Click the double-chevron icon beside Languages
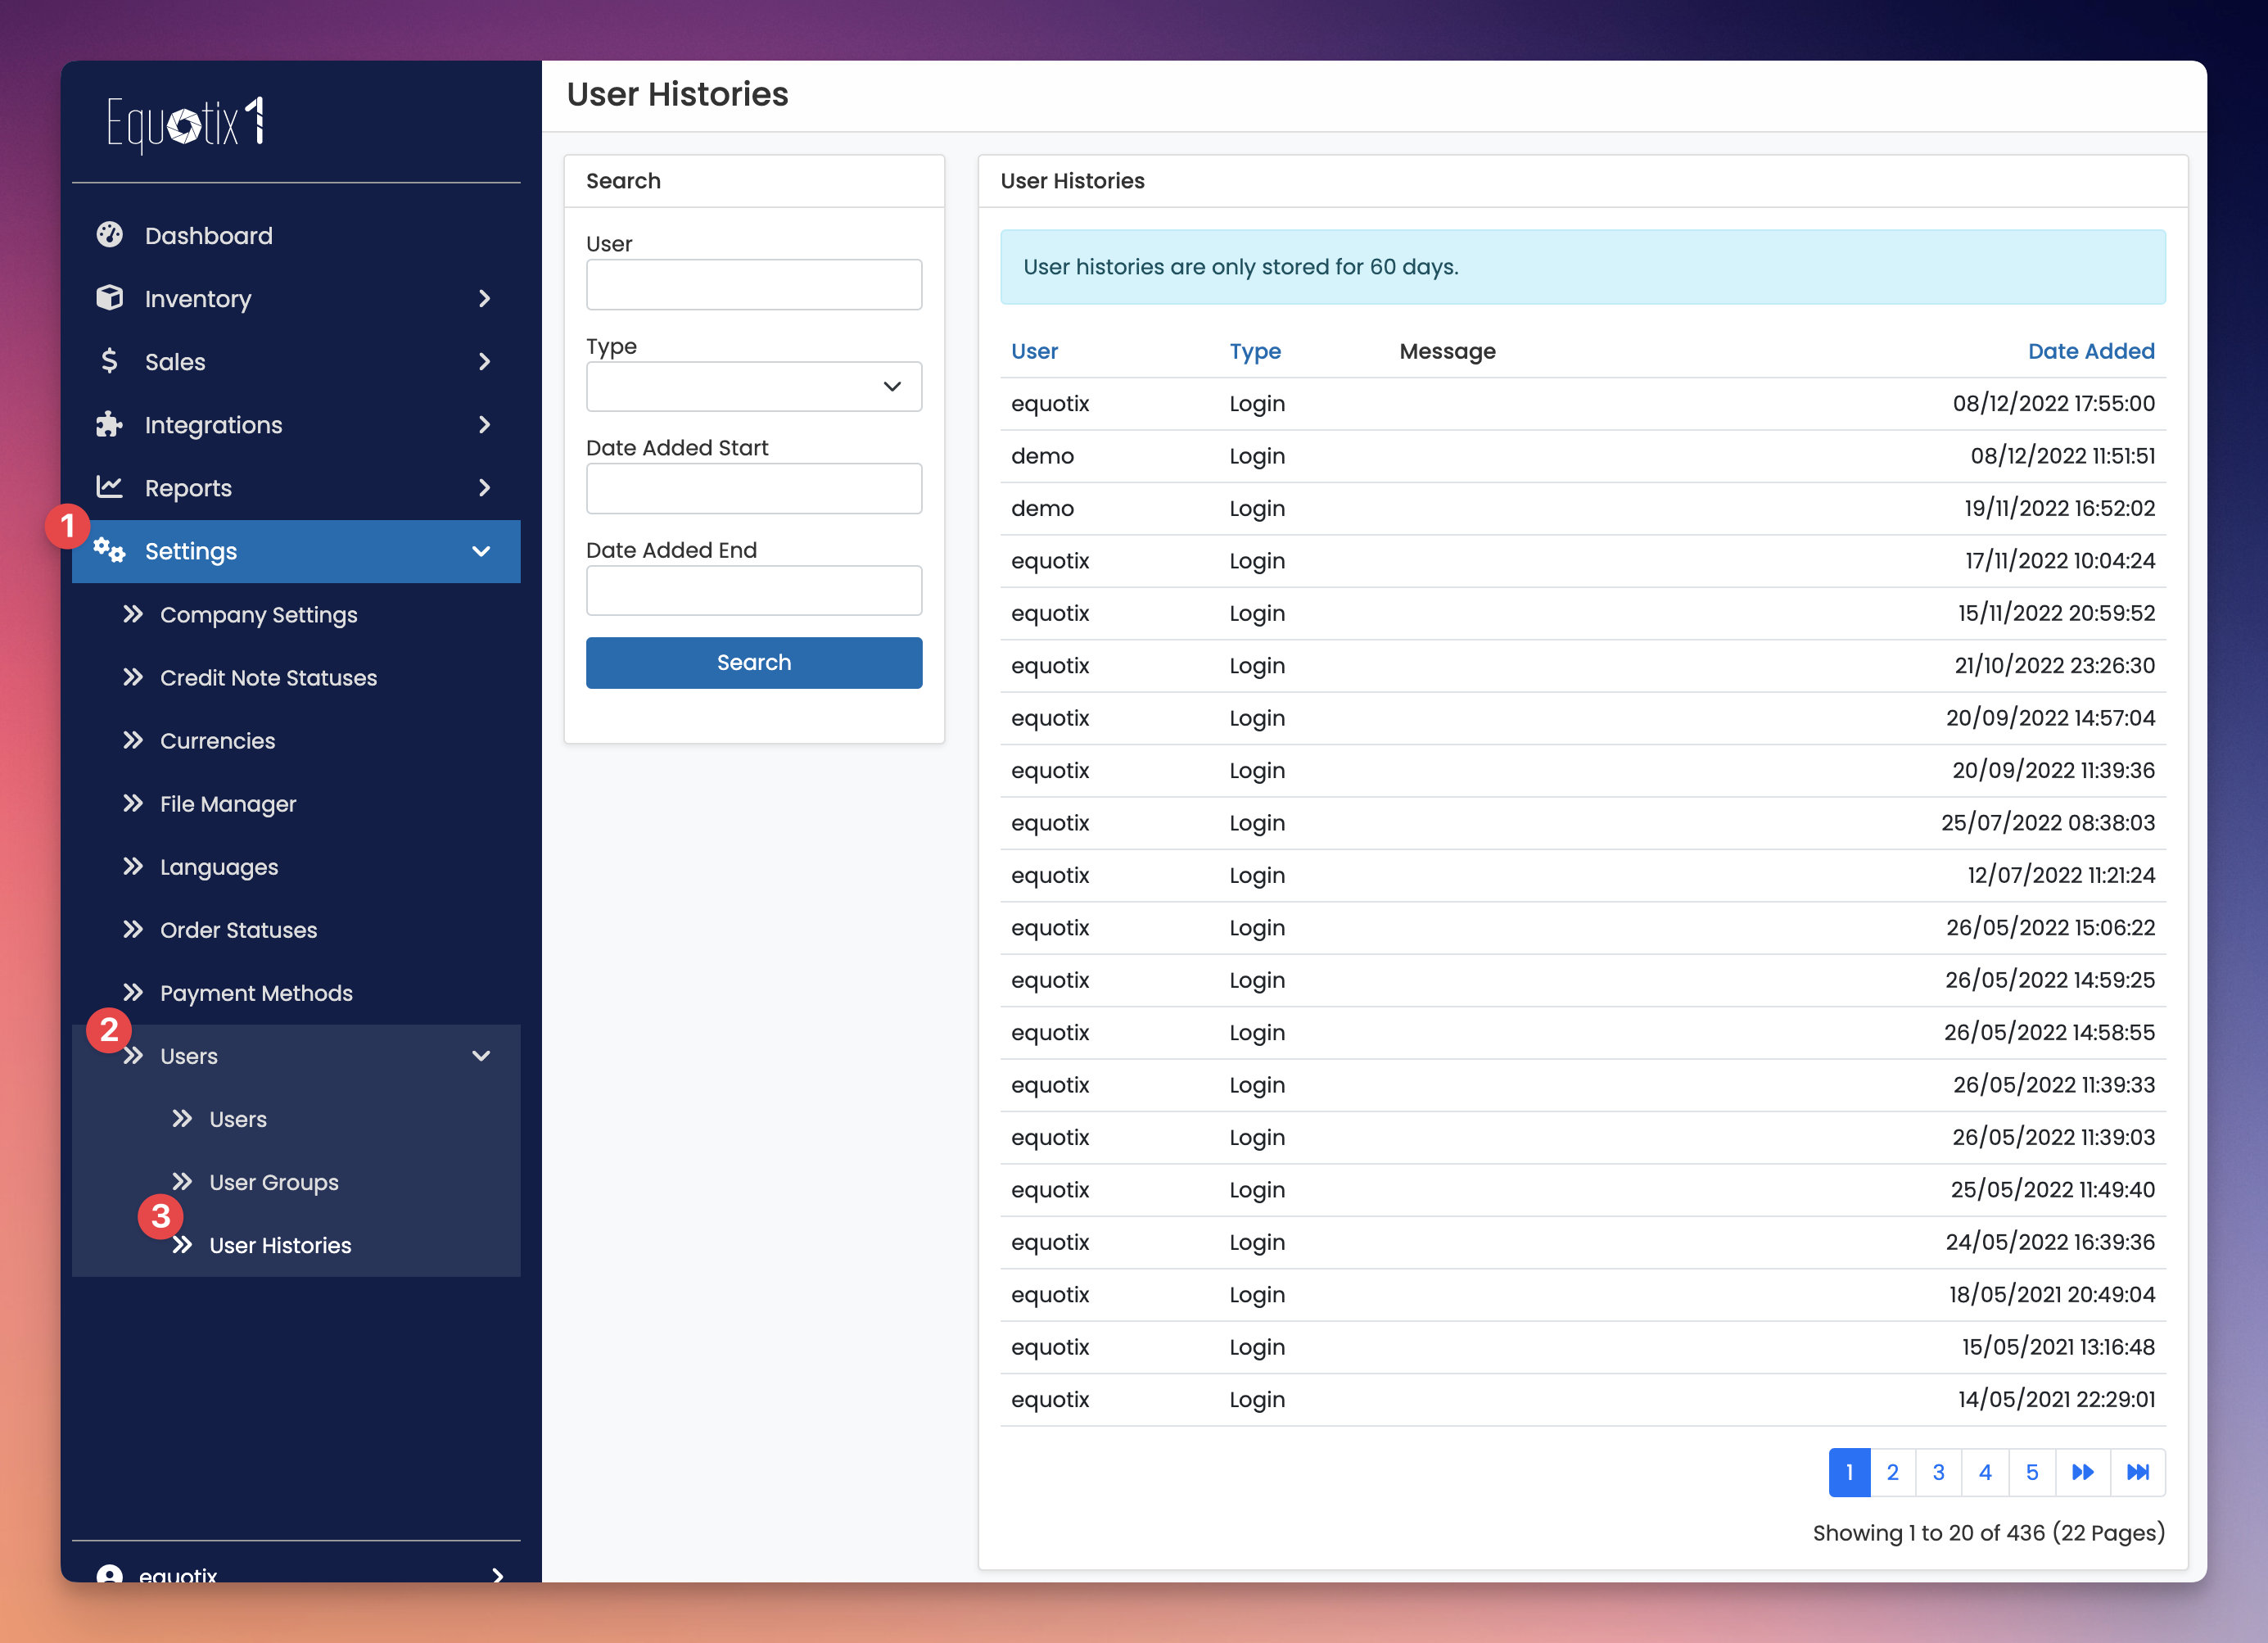This screenshot has height=1643, width=2268. pyautogui.click(x=133, y=866)
